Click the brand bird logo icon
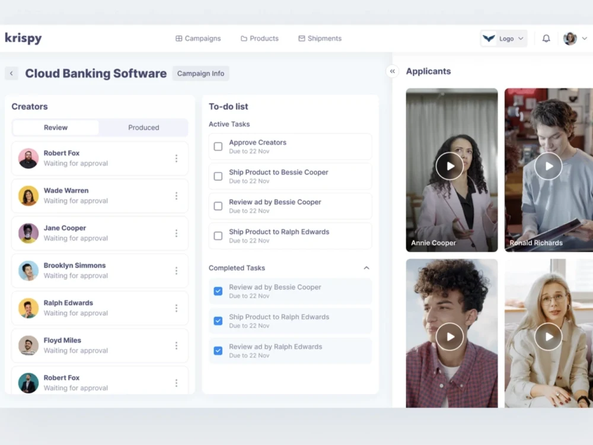 click(489, 38)
